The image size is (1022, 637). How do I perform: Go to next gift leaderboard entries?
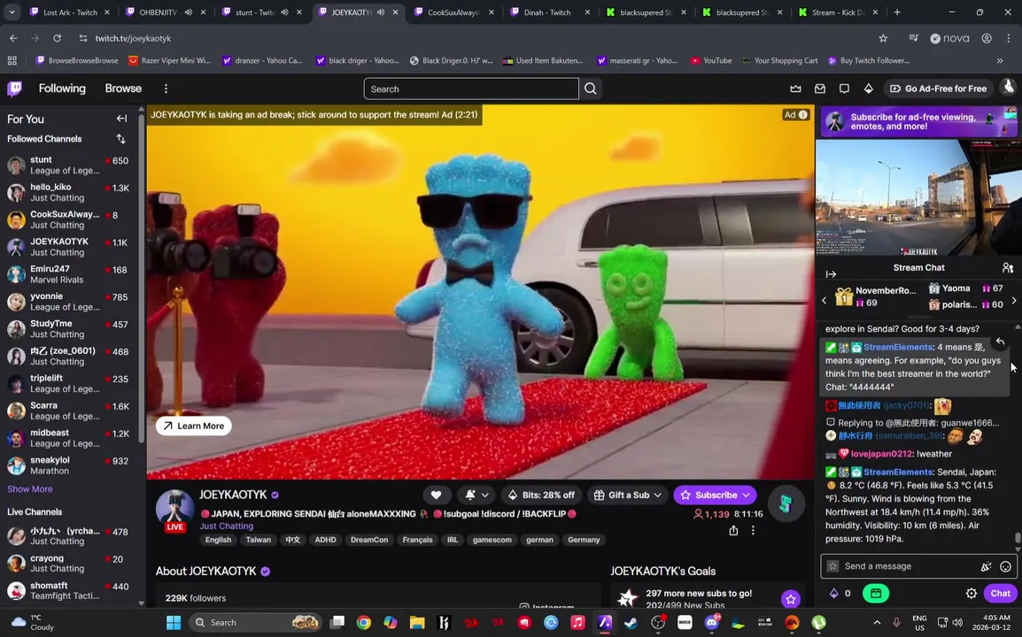click(x=1013, y=300)
